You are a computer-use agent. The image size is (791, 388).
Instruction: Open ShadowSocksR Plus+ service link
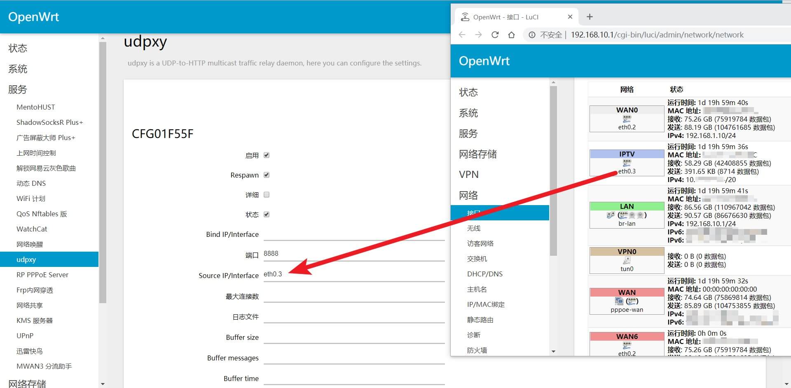(49, 122)
